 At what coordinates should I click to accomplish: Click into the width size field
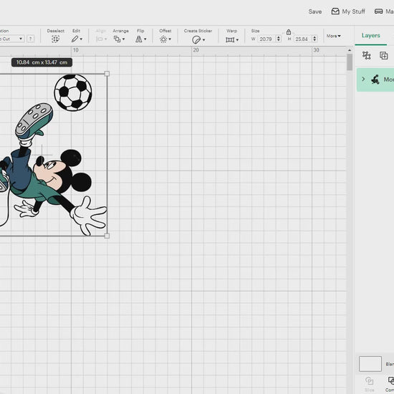pos(266,39)
